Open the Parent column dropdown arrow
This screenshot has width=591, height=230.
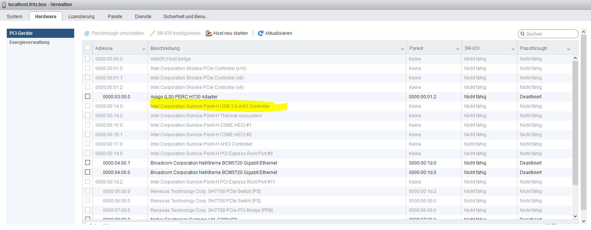click(458, 49)
